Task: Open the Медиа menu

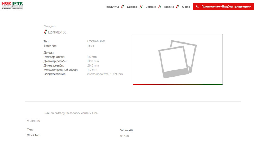Action: click(169, 7)
